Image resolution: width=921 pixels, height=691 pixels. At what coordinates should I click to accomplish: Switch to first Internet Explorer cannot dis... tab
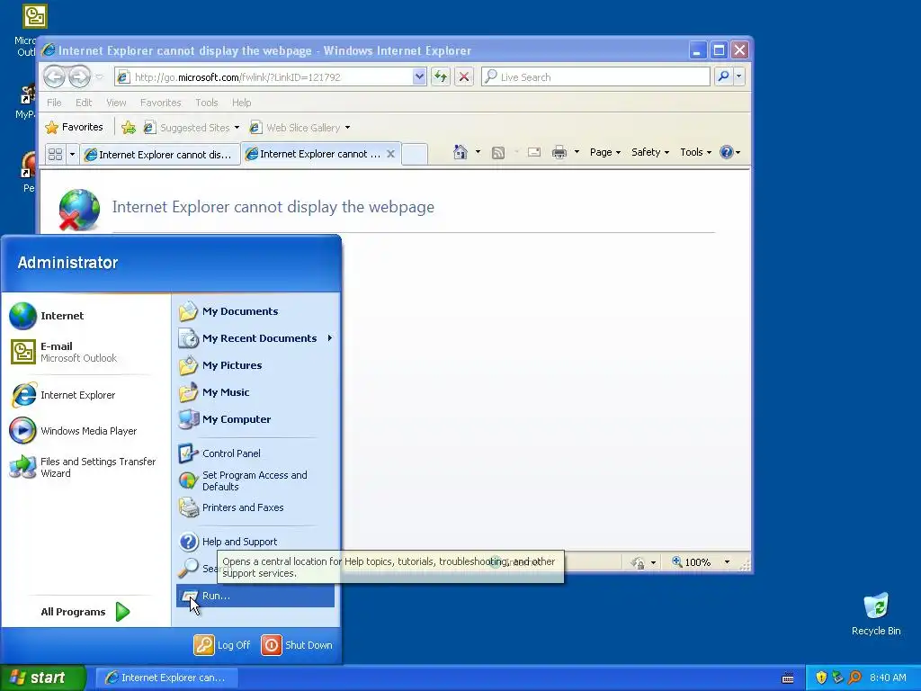[x=160, y=155]
